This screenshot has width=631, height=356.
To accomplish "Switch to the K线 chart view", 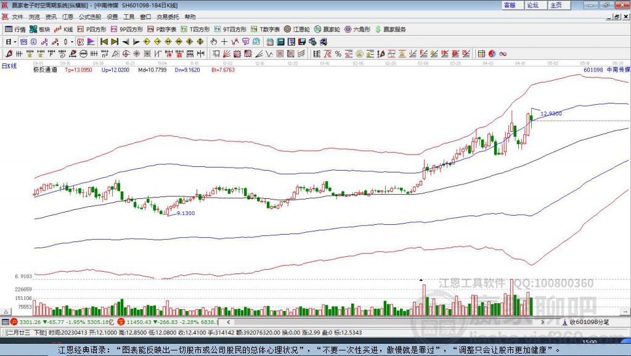I will click(63, 30).
